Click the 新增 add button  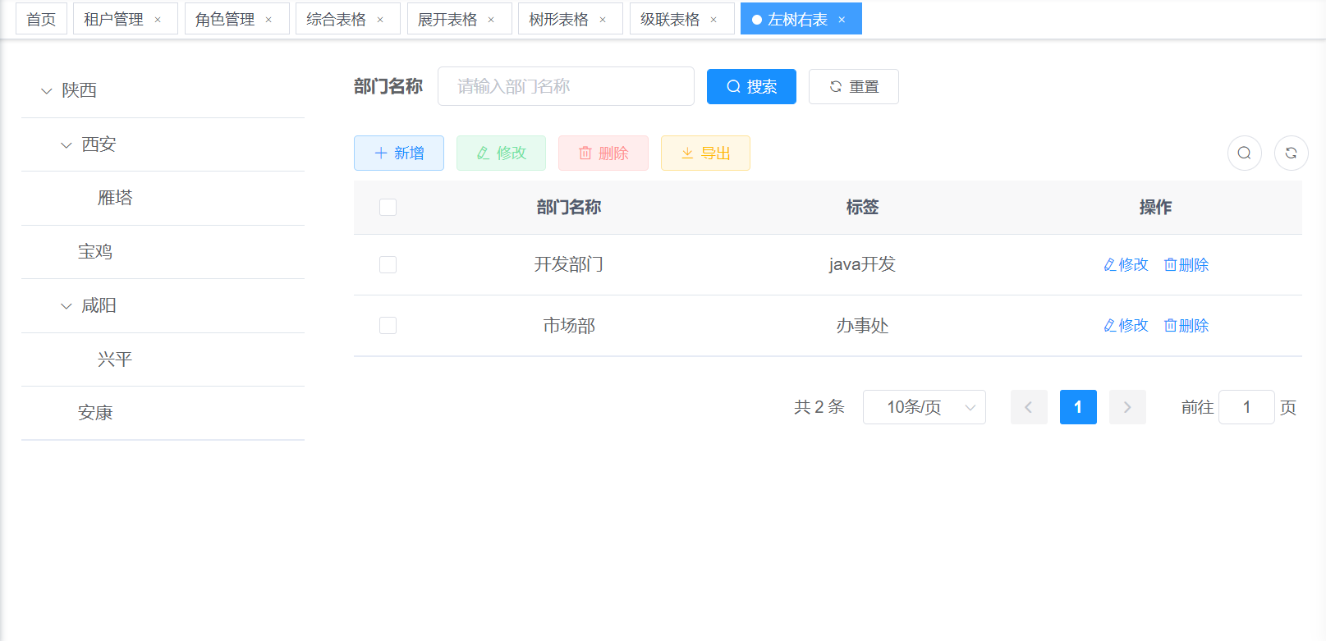click(399, 153)
